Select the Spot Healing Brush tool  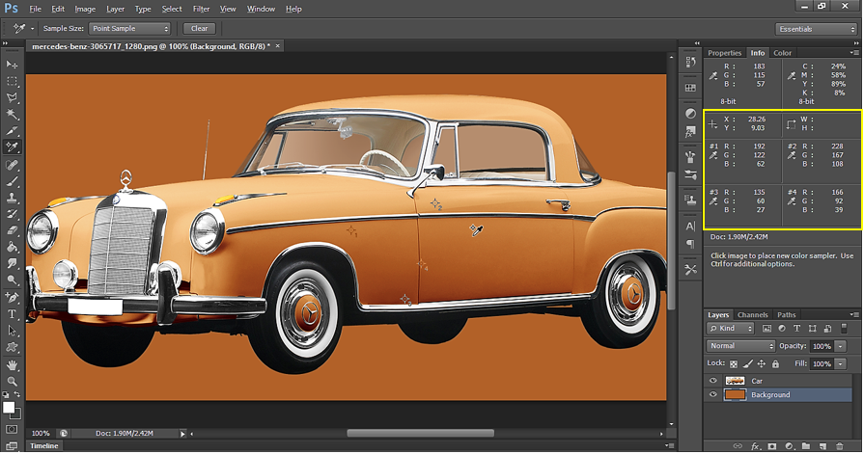coord(12,165)
